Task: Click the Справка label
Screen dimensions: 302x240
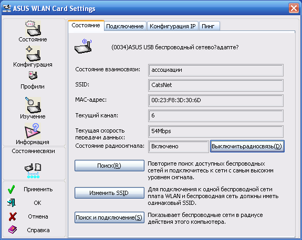Action: pyautogui.click(x=38, y=230)
